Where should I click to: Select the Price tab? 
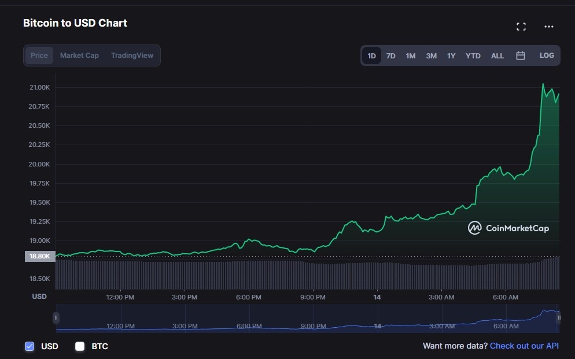[x=39, y=55]
